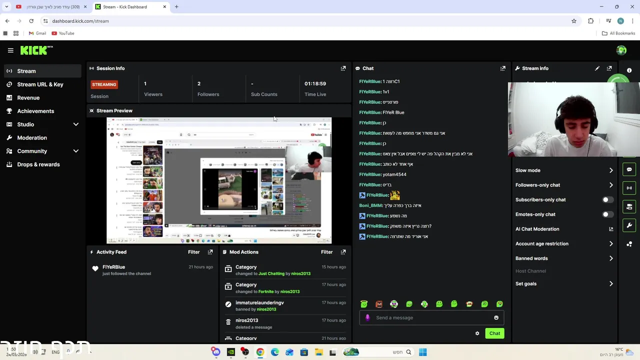Click Boni_BMM username in chat

pyautogui.click(x=370, y=205)
